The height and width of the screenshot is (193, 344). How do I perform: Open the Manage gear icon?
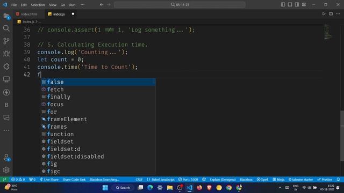(x=6, y=170)
